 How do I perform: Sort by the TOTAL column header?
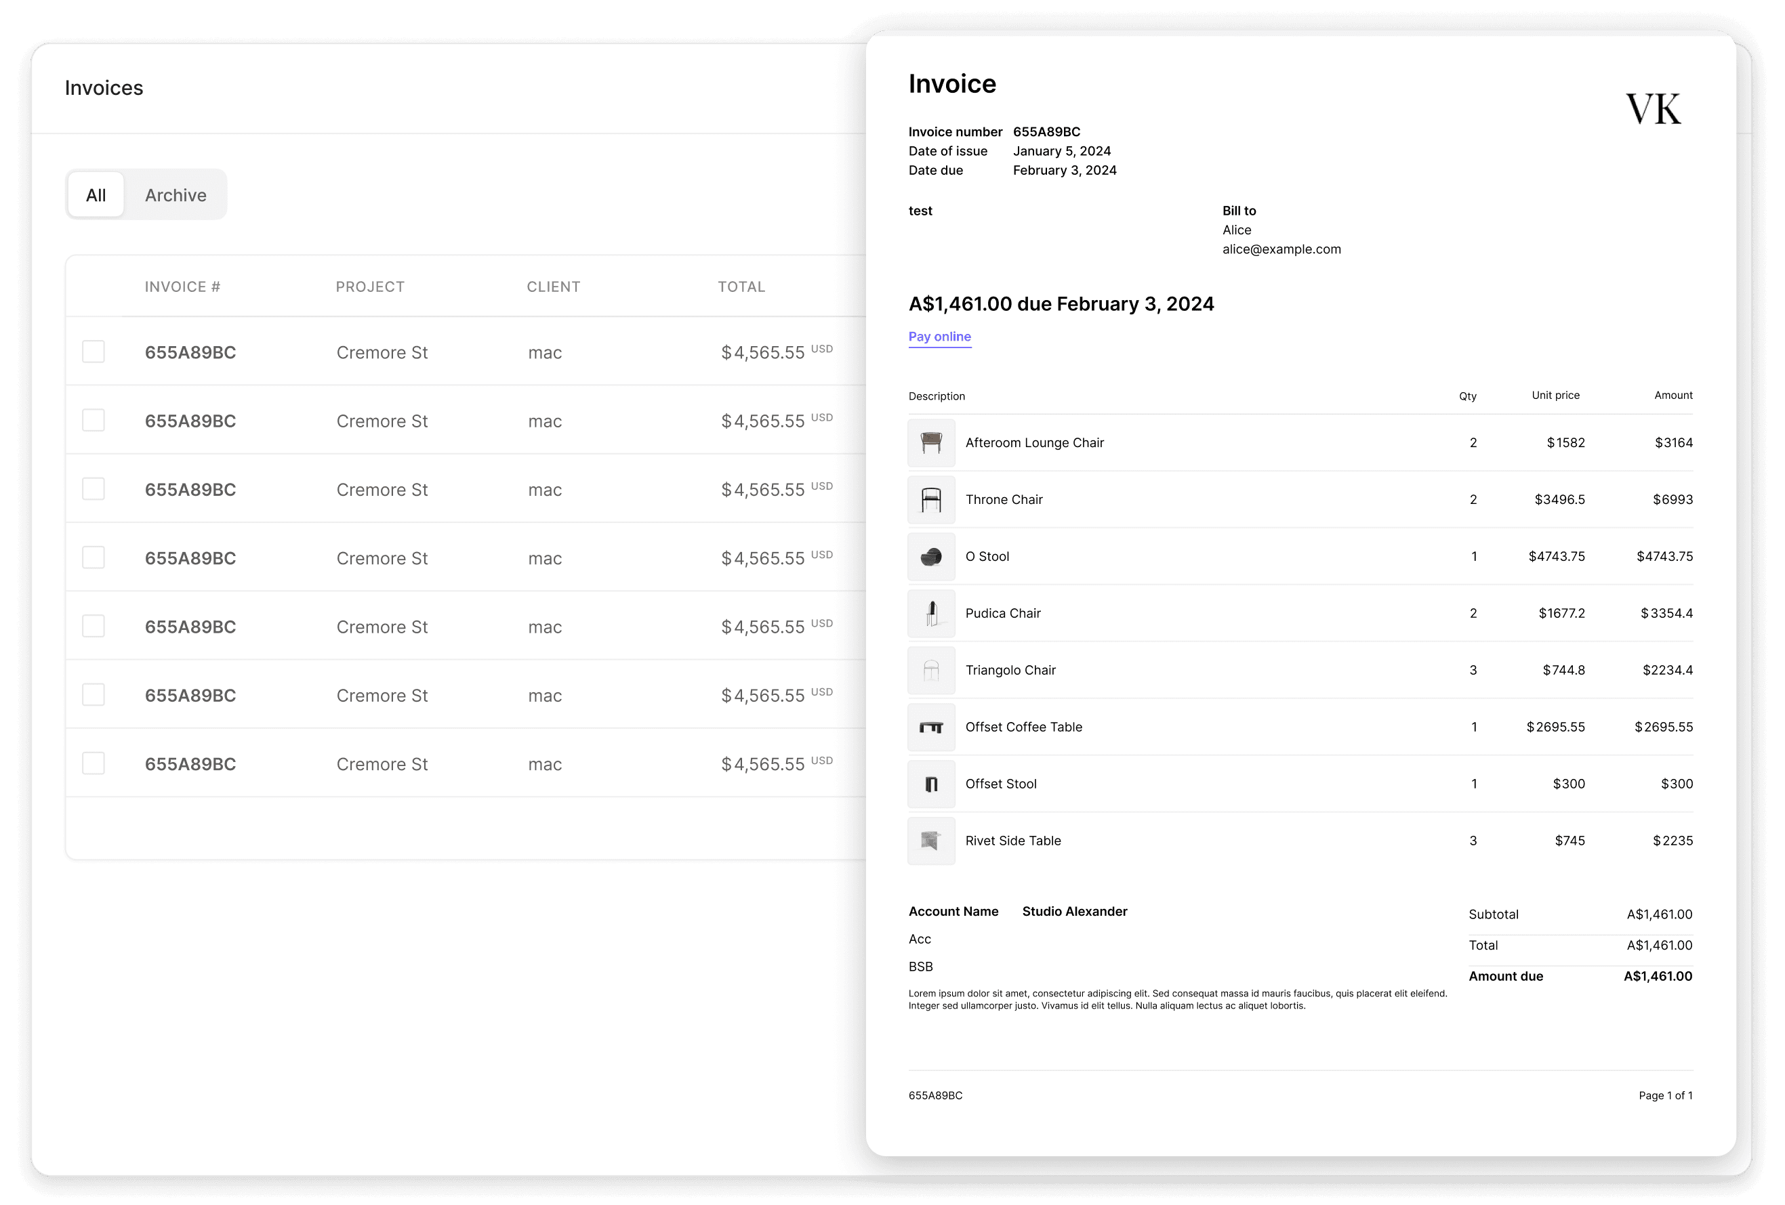tap(741, 287)
